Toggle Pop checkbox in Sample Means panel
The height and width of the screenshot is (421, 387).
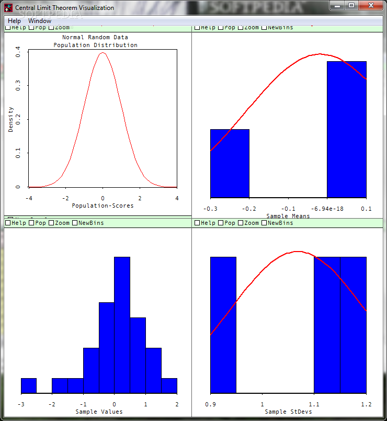pyautogui.click(x=221, y=27)
